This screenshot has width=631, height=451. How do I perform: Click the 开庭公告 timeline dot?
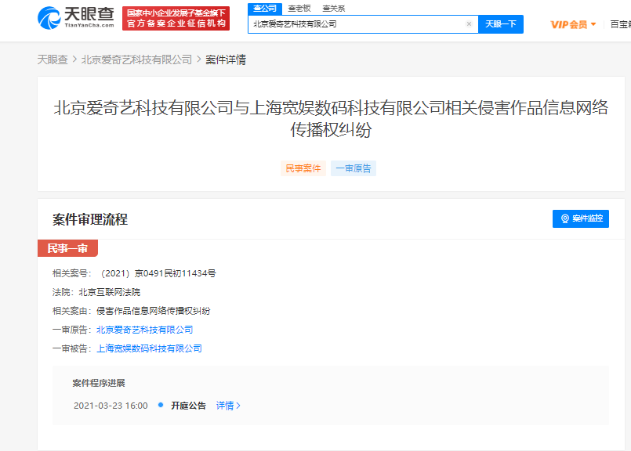[x=161, y=405]
